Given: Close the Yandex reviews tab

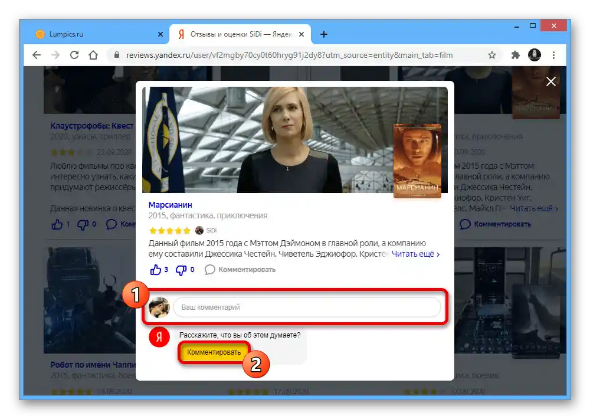Looking at the screenshot, I should [301, 34].
